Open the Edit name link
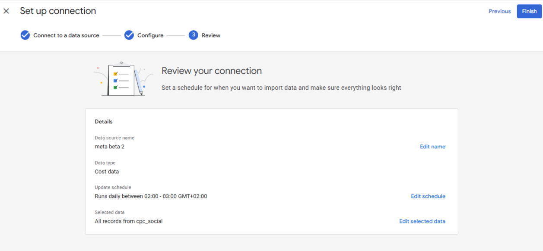The width and height of the screenshot is (543, 251). (x=432, y=147)
